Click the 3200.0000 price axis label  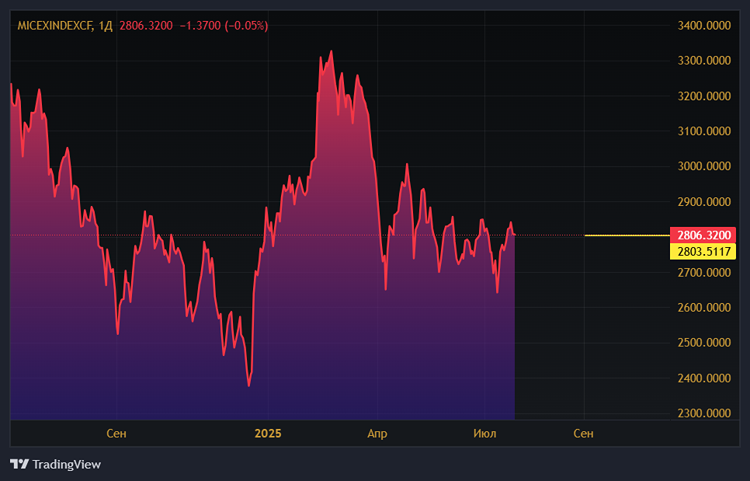click(x=704, y=96)
